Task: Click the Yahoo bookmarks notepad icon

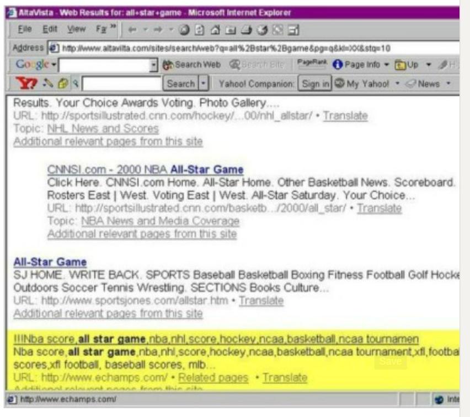Action: pos(63,84)
